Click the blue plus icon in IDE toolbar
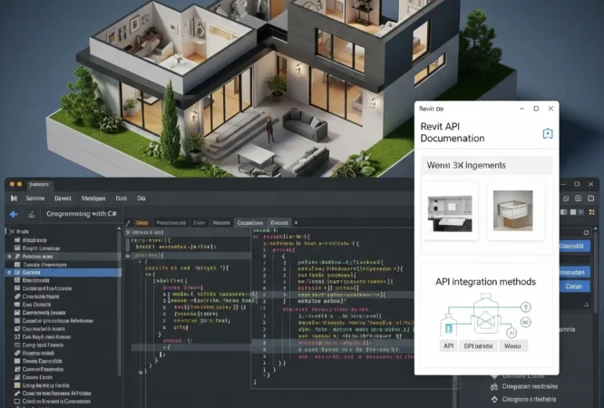Viewport: 604px width, 408px height. [x=14, y=214]
